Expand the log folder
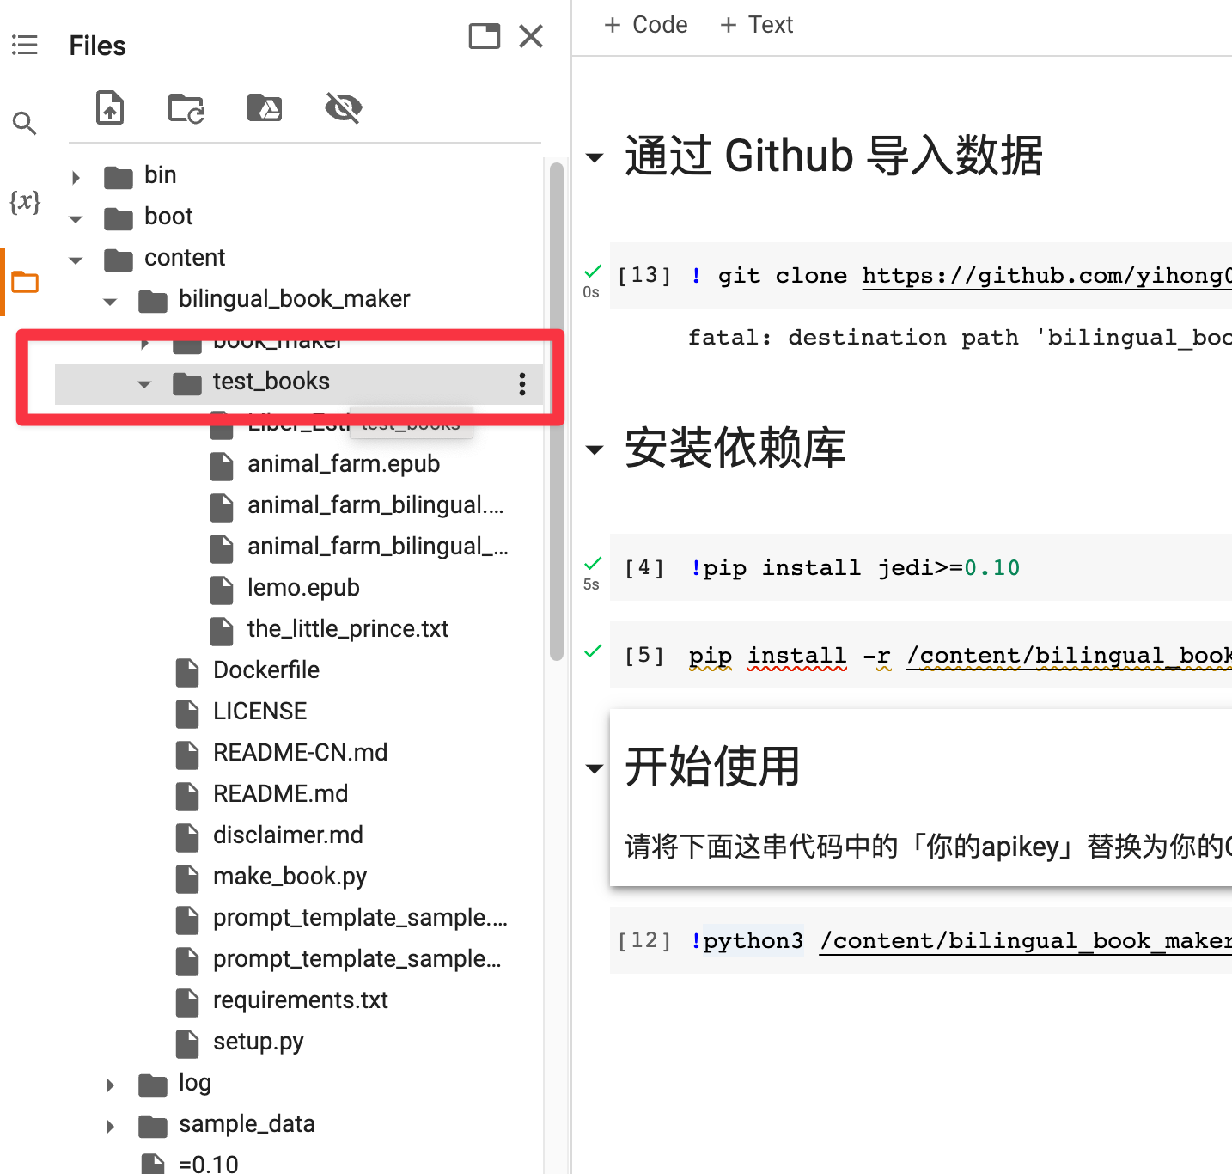Screen dimensions: 1232x1174 110,1085
